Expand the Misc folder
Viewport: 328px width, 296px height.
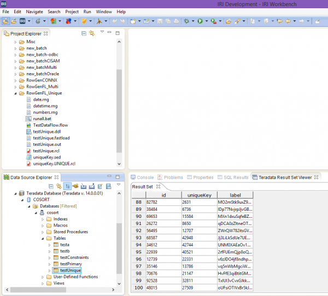15,42
